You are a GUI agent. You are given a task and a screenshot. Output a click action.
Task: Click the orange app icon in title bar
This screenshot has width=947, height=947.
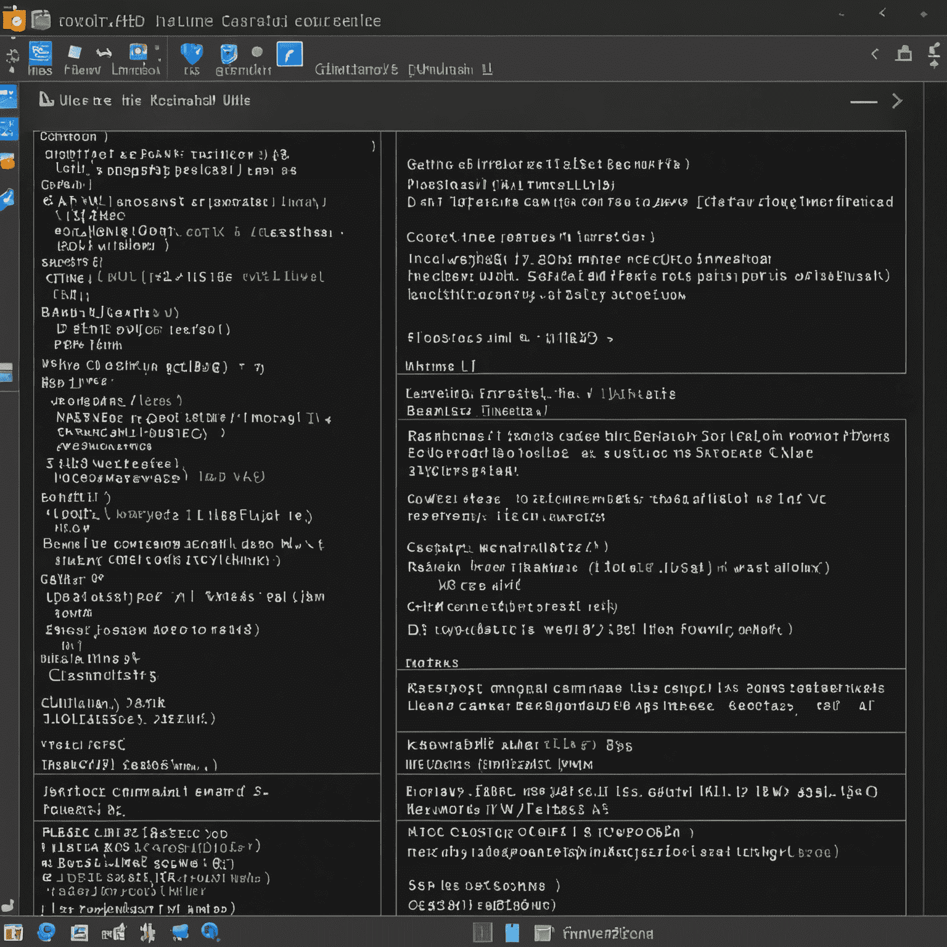coord(14,19)
